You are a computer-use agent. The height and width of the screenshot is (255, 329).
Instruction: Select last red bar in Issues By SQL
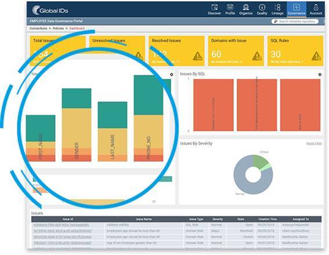click(300, 105)
